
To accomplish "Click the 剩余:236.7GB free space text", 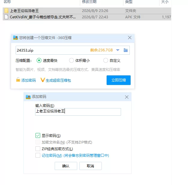I will 102,50.
